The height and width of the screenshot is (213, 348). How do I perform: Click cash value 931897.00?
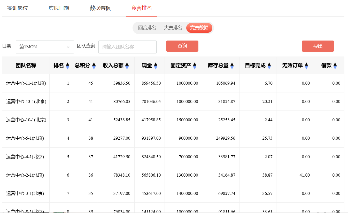point(151,138)
